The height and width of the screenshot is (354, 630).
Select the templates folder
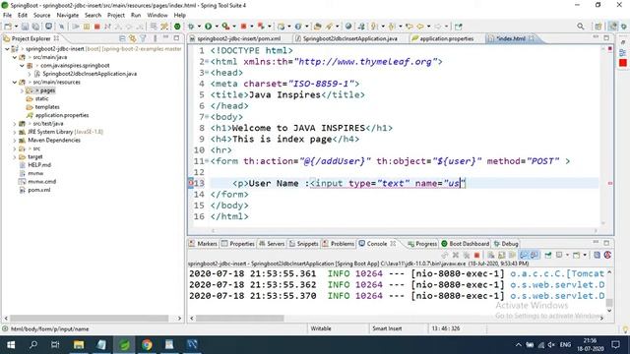[47, 107]
